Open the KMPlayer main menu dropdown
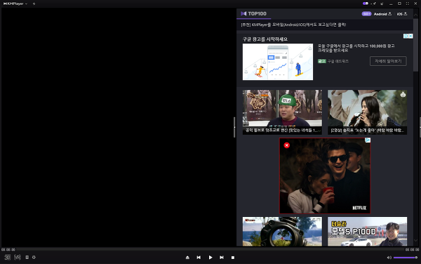421x264 pixels. click(15, 4)
